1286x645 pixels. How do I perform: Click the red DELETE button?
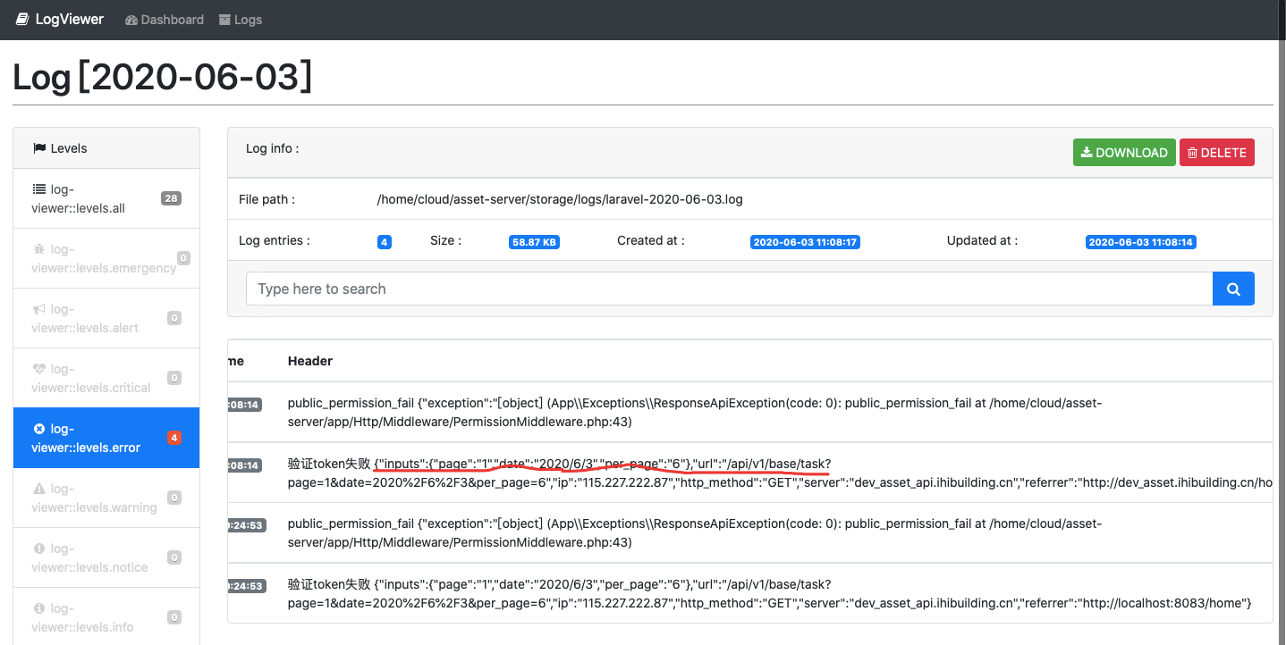[x=1216, y=153]
